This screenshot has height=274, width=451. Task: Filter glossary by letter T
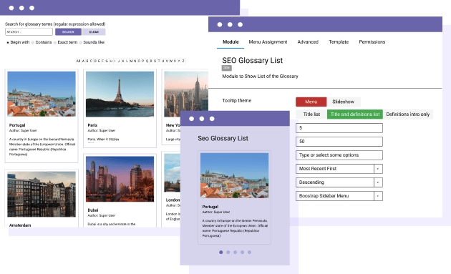point(159,61)
